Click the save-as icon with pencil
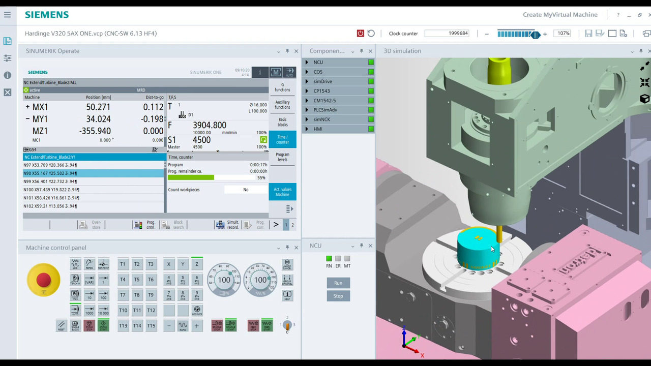The height and width of the screenshot is (366, 651). (x=600, y=34)
